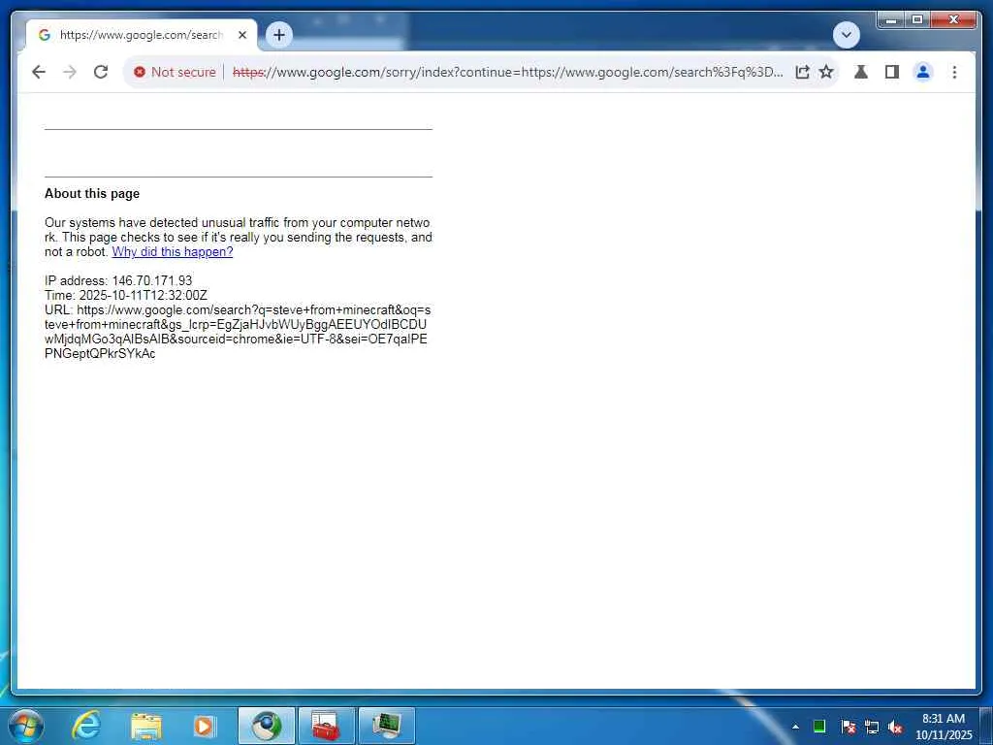Reload the current page

pos(101,72)
